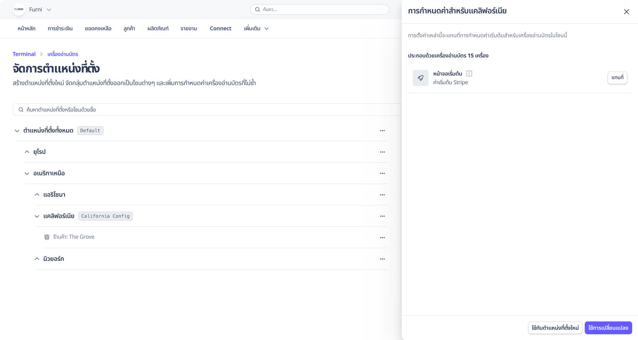
Task: Click the location or zone search field
Action: pyautogui.click(x=207, y=109)
